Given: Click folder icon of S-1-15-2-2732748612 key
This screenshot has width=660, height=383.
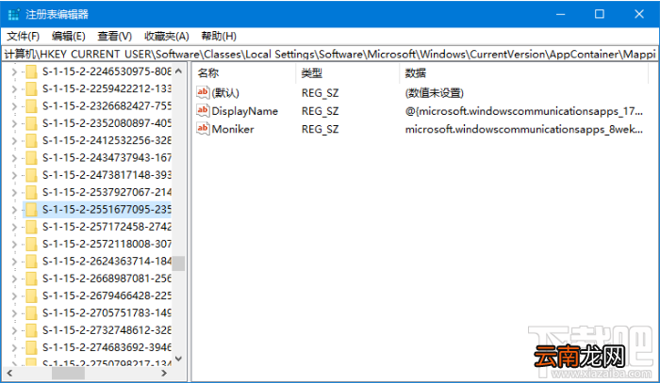Looking at the screenshot, I should [x=31, y=330].
